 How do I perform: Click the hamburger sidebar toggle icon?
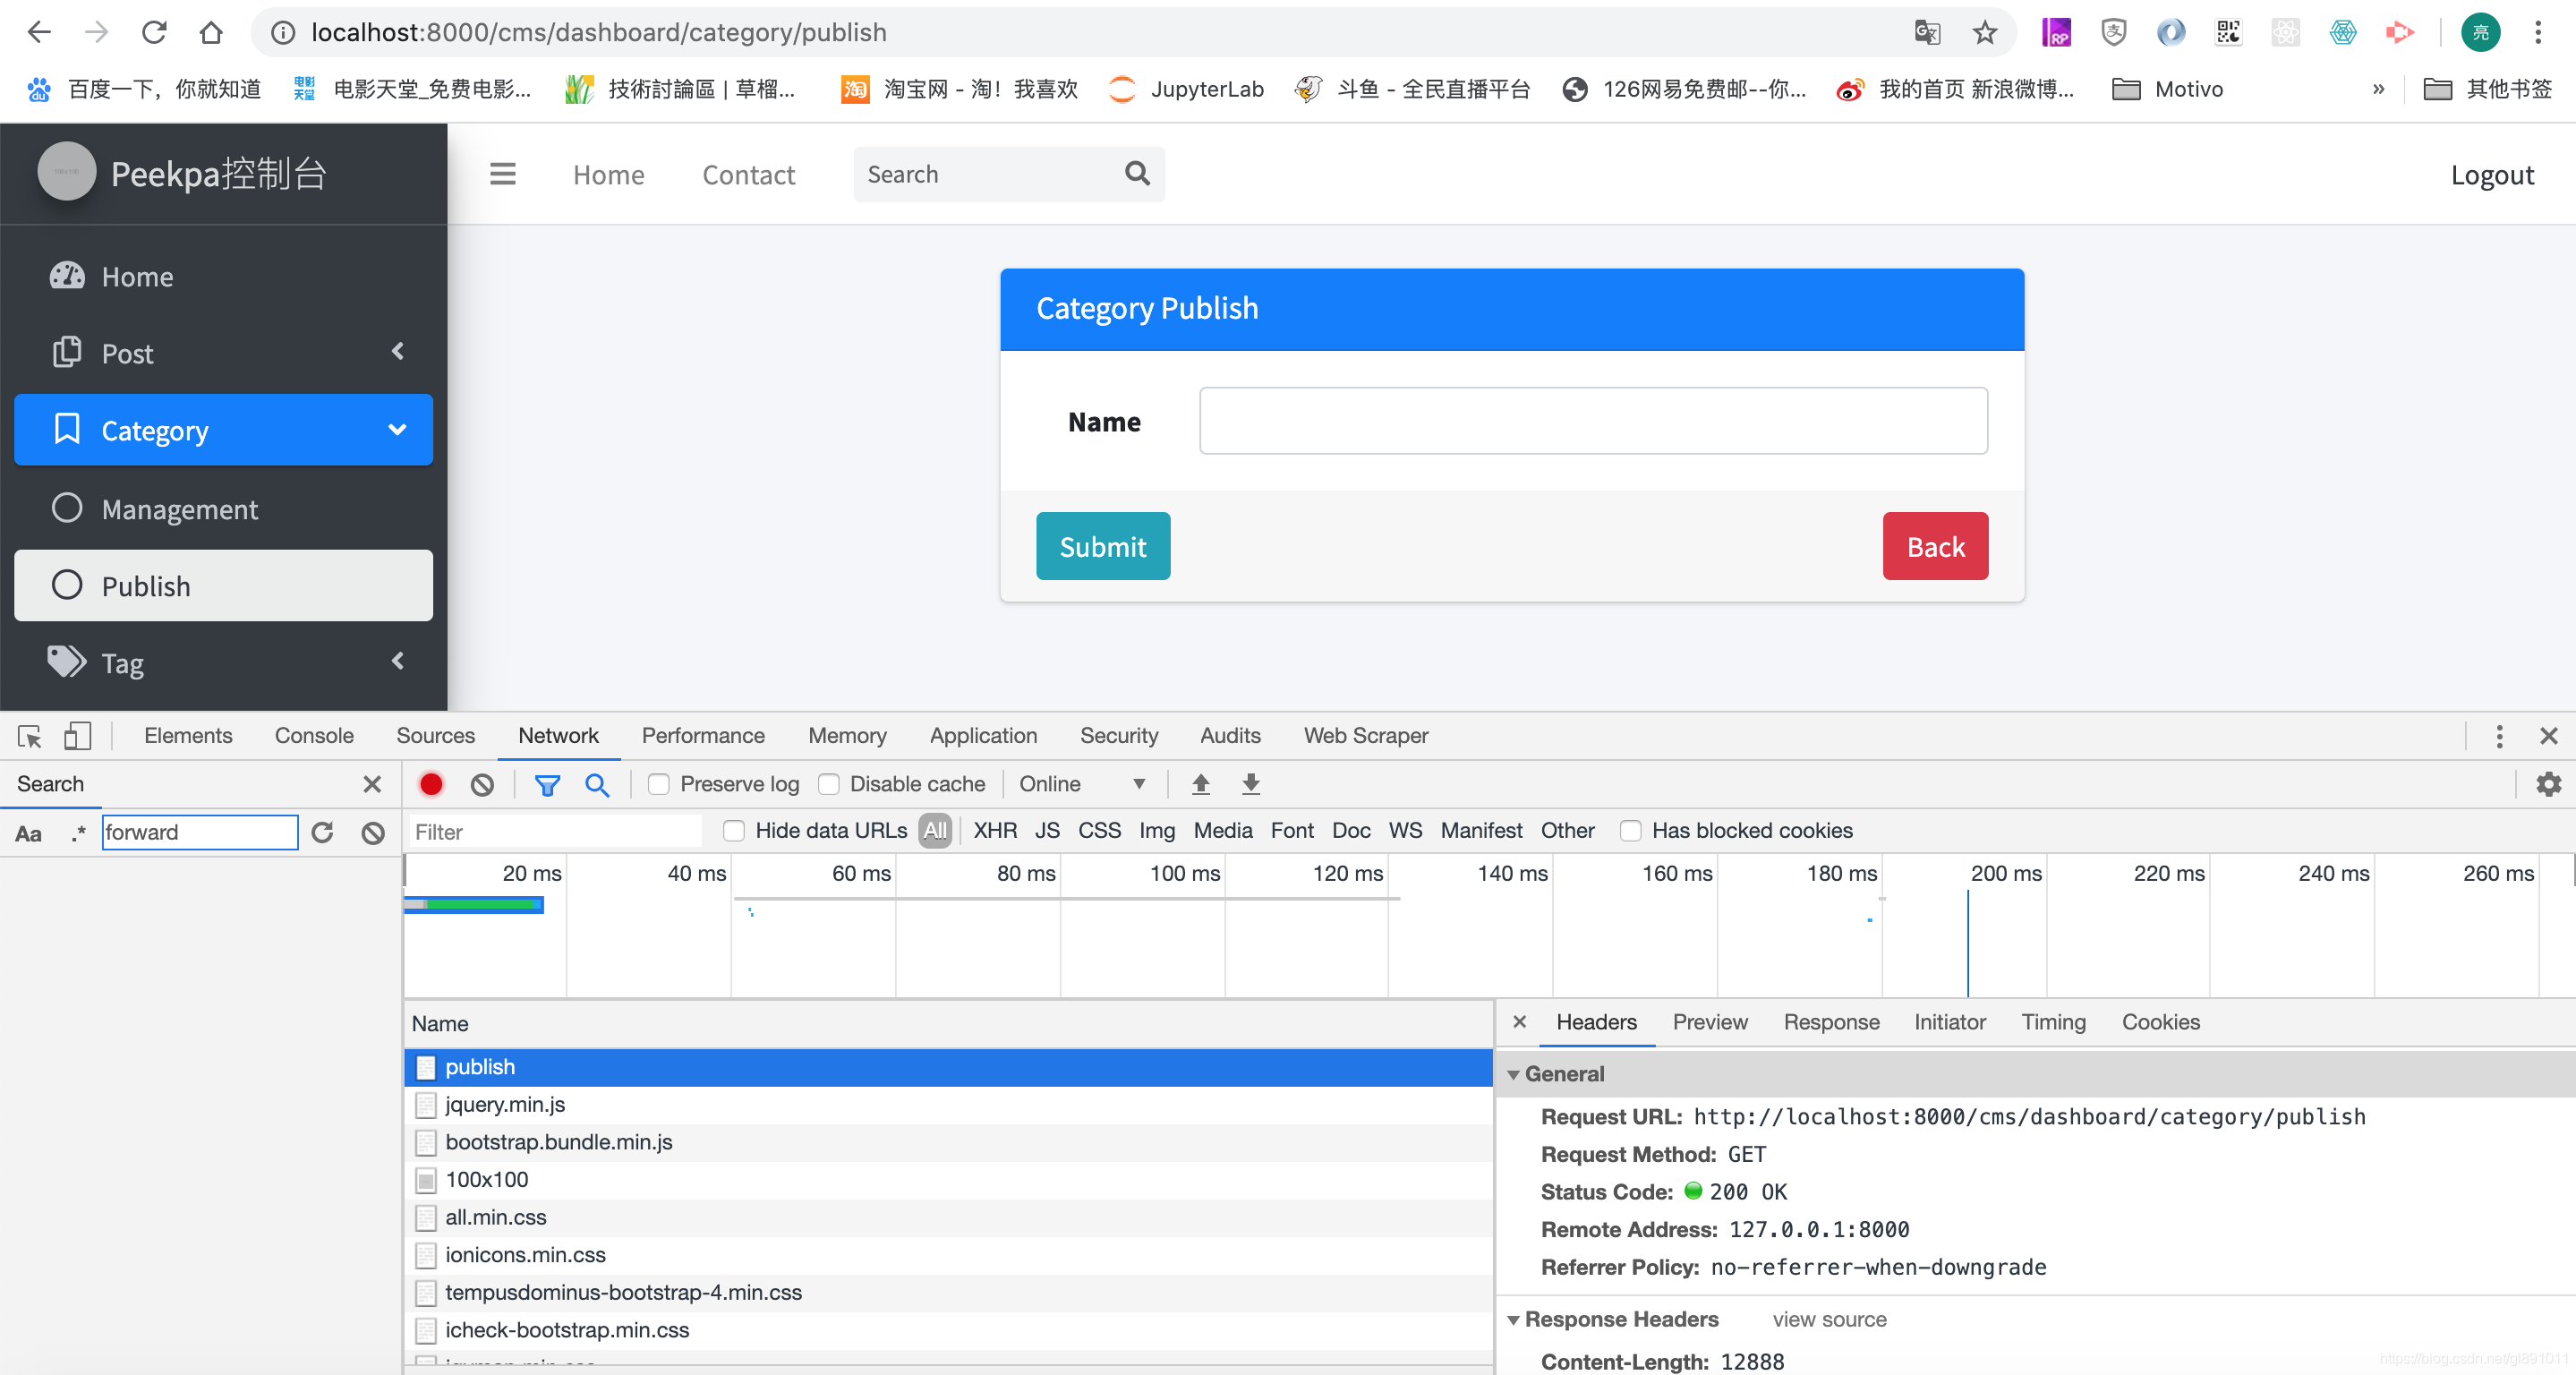pos(502,174)
